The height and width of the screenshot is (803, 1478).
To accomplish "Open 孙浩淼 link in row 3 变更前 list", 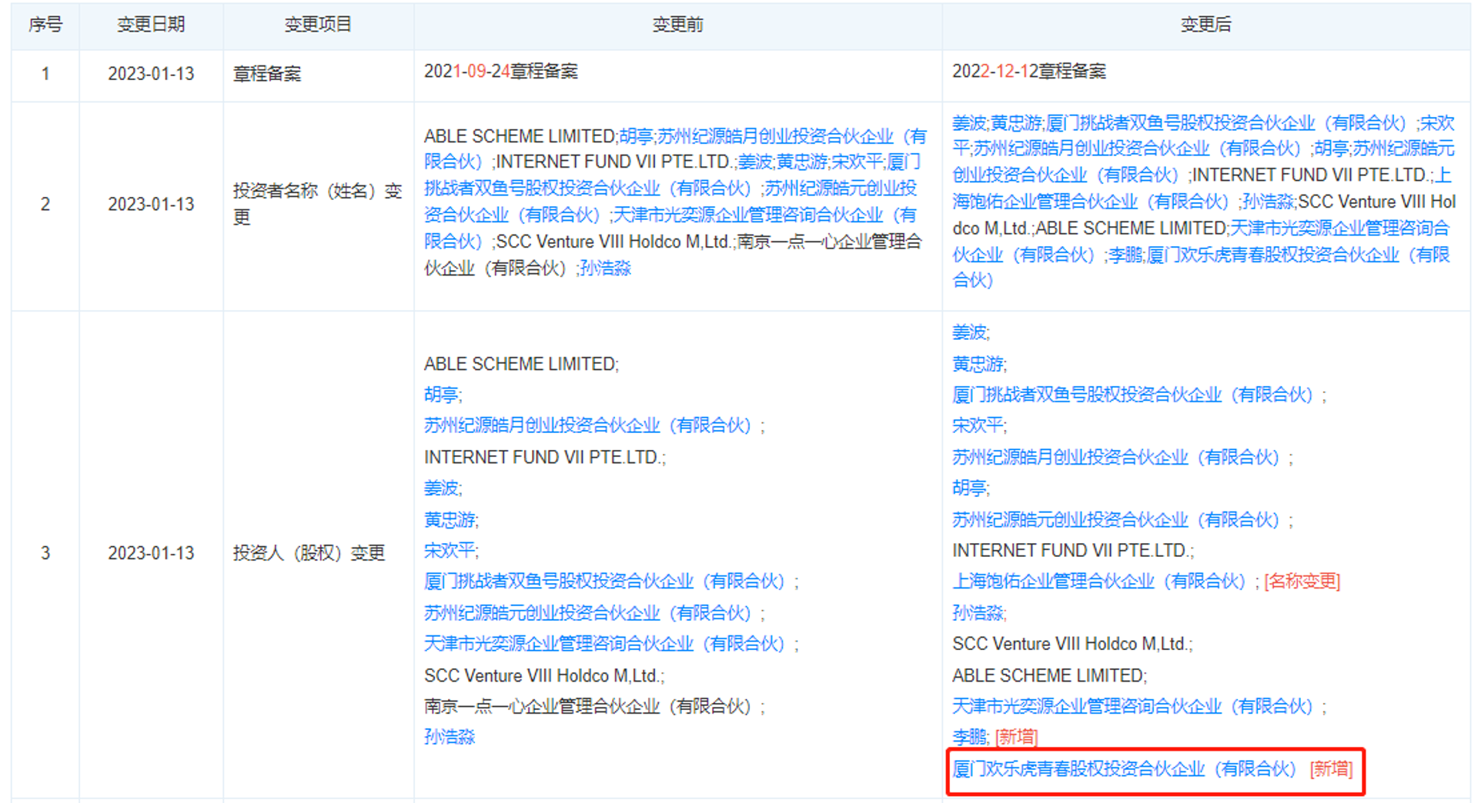I will [450, 737].
